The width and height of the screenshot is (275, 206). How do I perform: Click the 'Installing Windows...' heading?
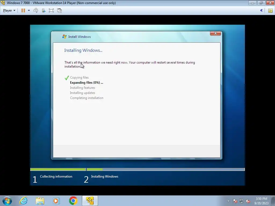click(83, 50)
